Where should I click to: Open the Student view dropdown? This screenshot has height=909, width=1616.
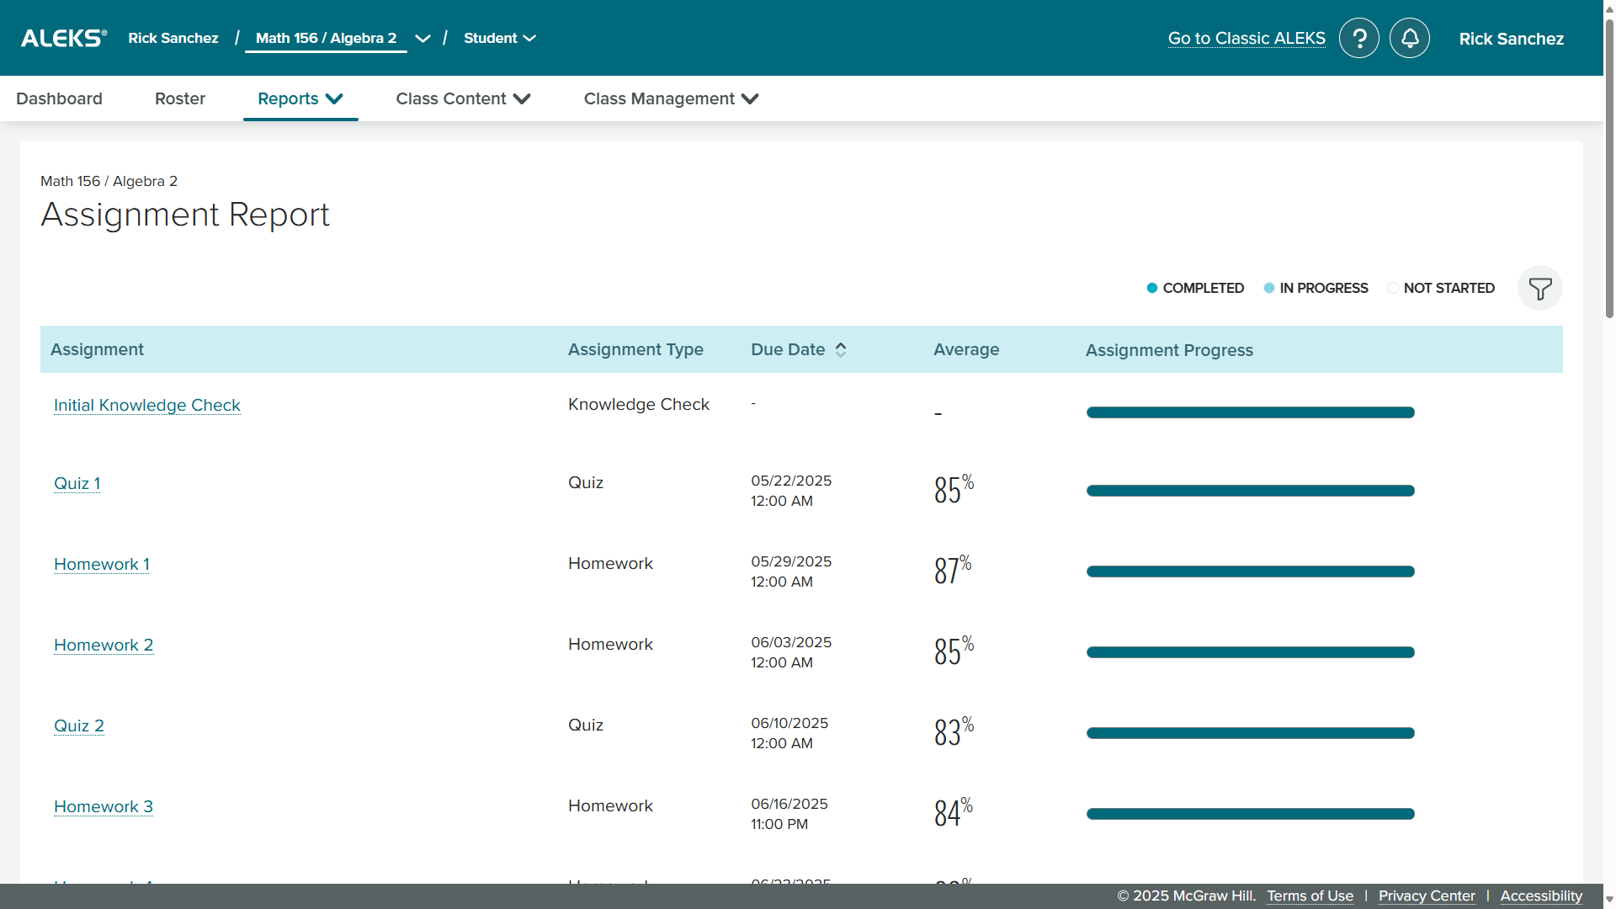pos(500,38)
